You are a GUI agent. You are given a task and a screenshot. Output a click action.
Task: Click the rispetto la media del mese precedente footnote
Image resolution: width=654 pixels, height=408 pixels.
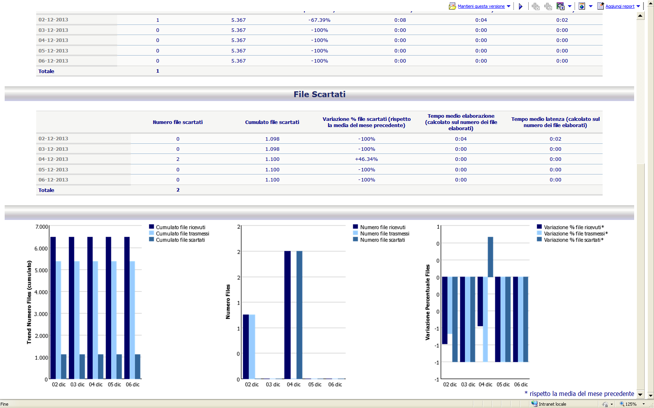[579, 394]
